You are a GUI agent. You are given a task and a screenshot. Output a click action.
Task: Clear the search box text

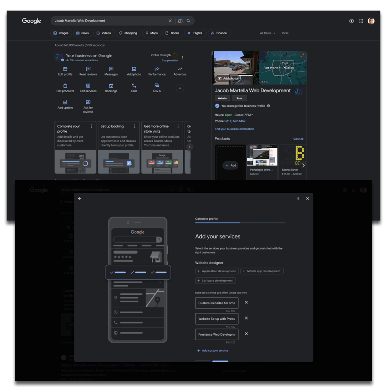170,21
